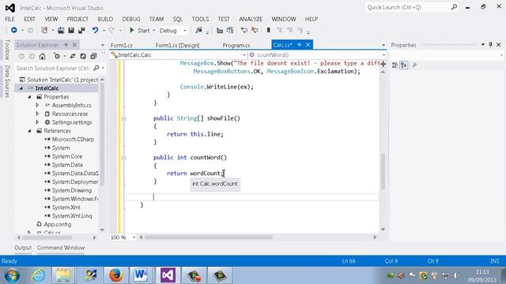Toggle pin on the Calc.cs tab
The width and height of the screenshot is (506, 284).
point(299,45)
